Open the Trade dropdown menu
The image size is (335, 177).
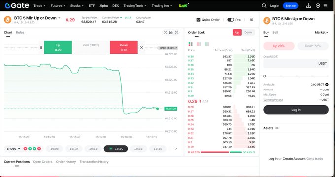click(x=39, y=6)
